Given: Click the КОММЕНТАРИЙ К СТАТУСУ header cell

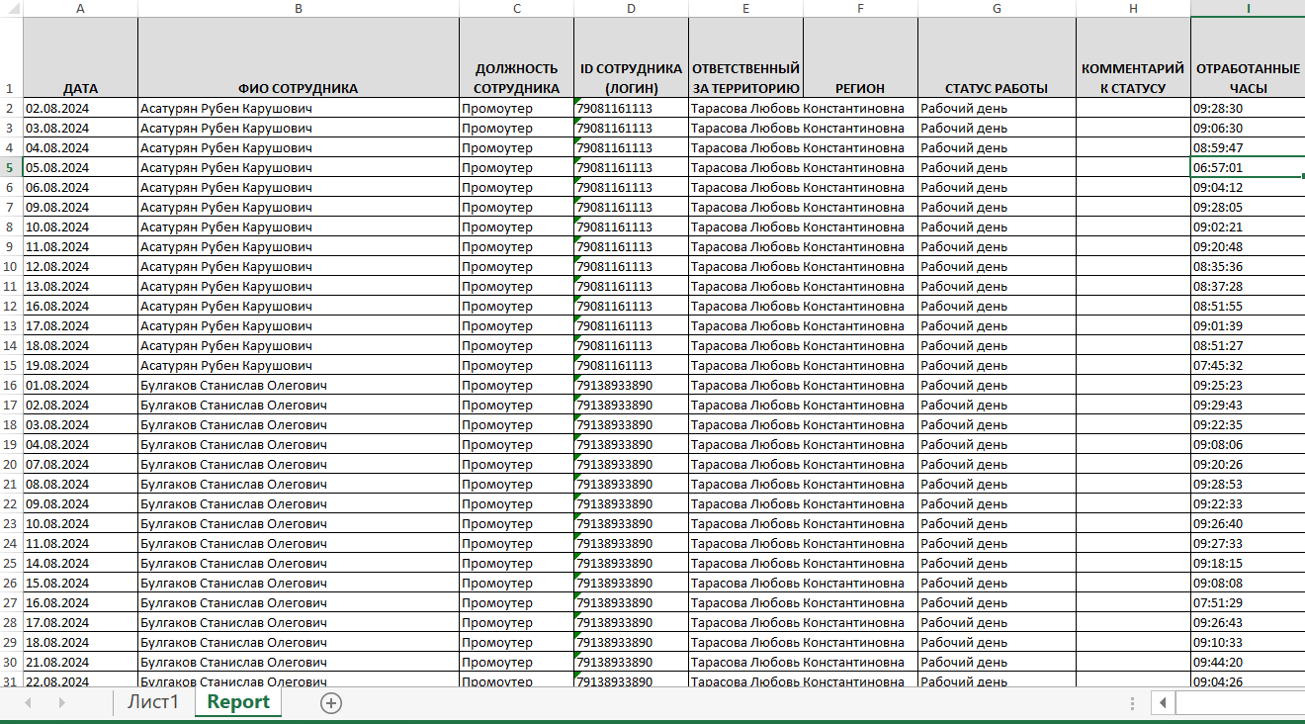Looking at the screenshot, I should click(x=1133, y=57).
